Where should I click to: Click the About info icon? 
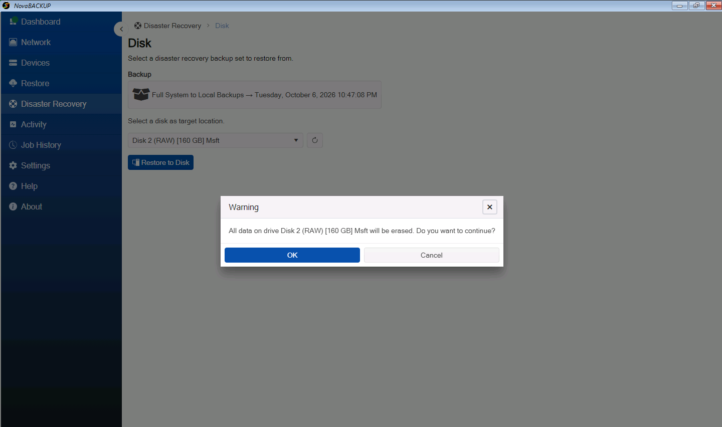13,206
